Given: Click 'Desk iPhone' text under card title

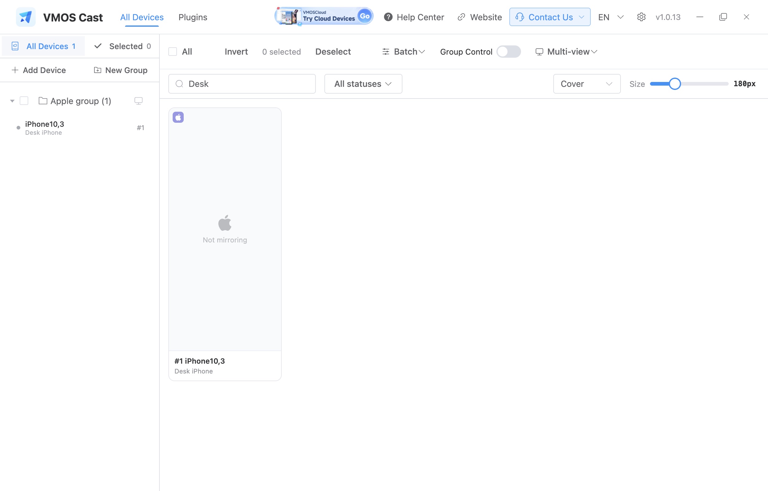Looking at the screenshot, I should pyautogui.click(x=194, y=371).
